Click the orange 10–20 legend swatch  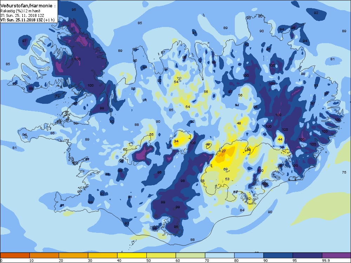click(44, 255)
